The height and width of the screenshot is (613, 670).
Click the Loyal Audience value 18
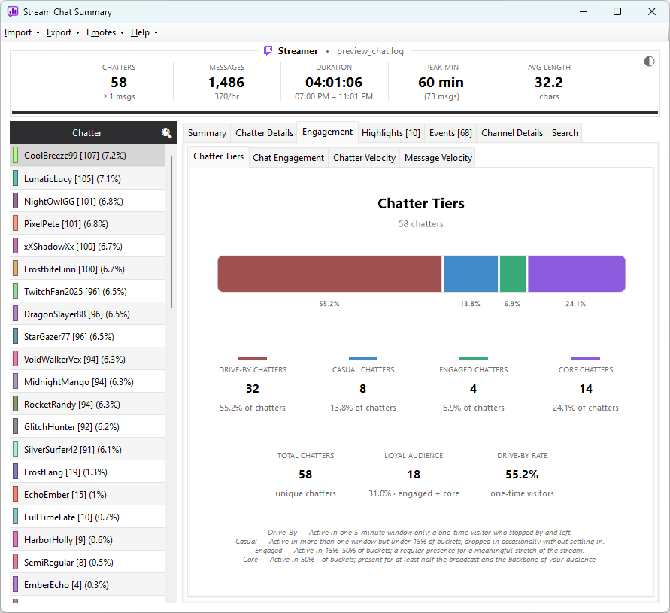point(414,475)
